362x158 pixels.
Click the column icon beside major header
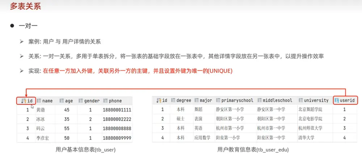point(197,100)
